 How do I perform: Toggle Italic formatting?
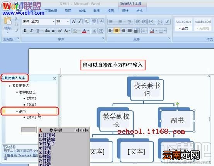point(31,31)
